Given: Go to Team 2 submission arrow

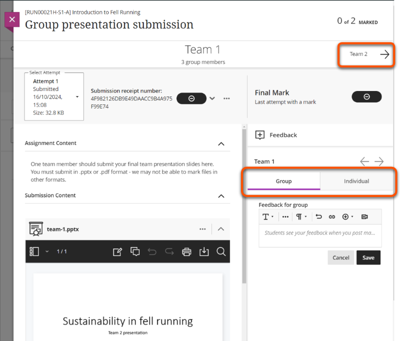Looking at the screenshot, I should coord(384,54).
